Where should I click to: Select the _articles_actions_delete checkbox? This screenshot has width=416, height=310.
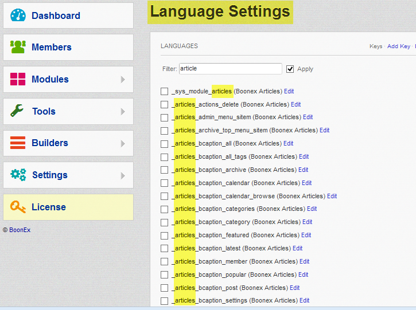point(165,104)
